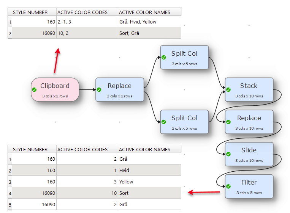Click the green checkmark on Filter node
The height and width of the screenshot is (213, 290).
(228, 186)
